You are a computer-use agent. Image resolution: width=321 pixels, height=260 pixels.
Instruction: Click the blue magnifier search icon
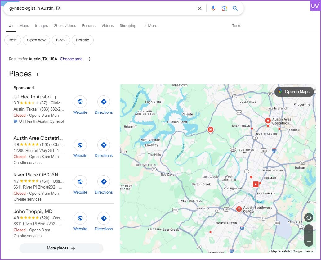235,8
